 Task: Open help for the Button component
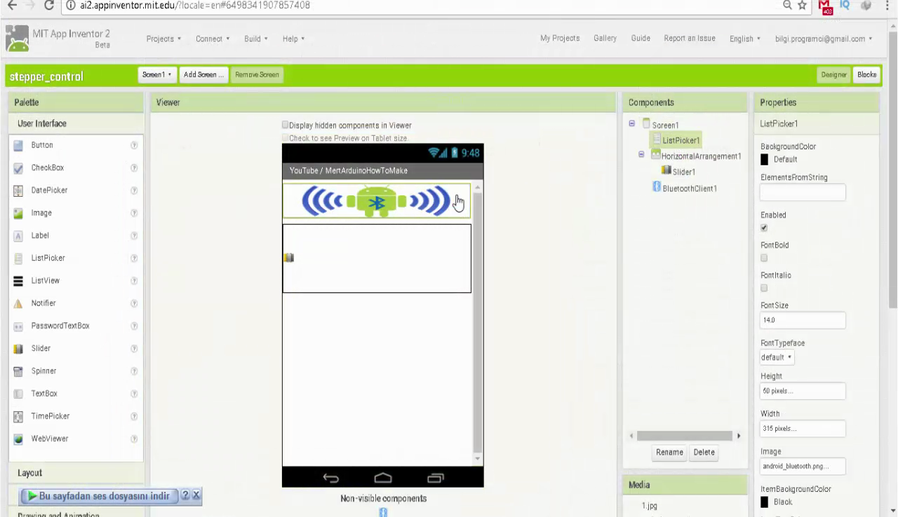134,145
